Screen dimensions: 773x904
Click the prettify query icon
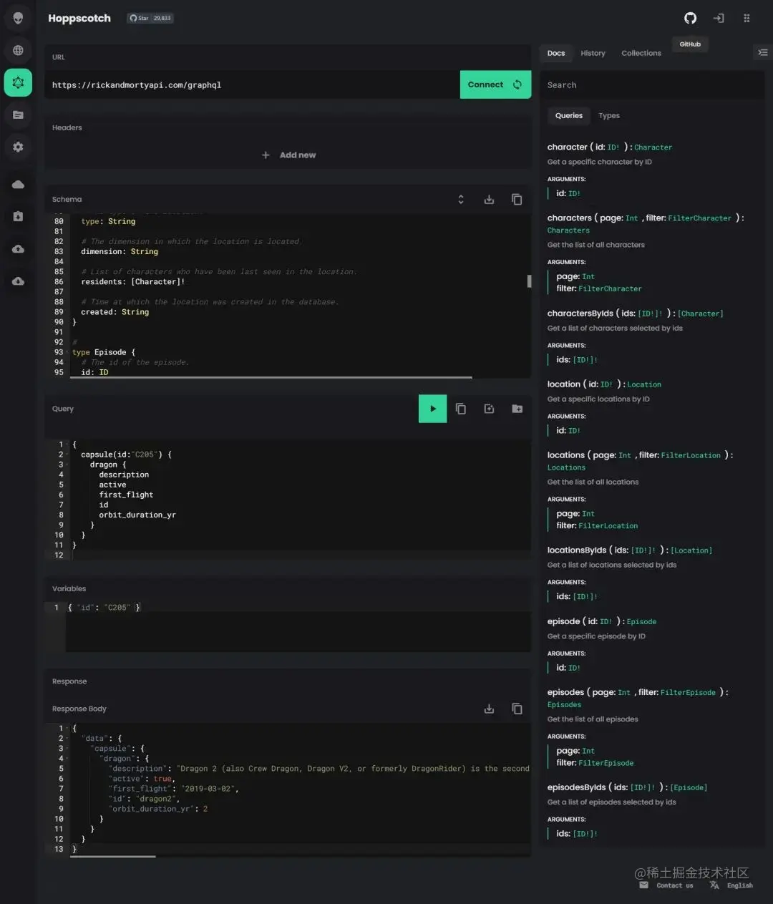(x=489, y=409)
